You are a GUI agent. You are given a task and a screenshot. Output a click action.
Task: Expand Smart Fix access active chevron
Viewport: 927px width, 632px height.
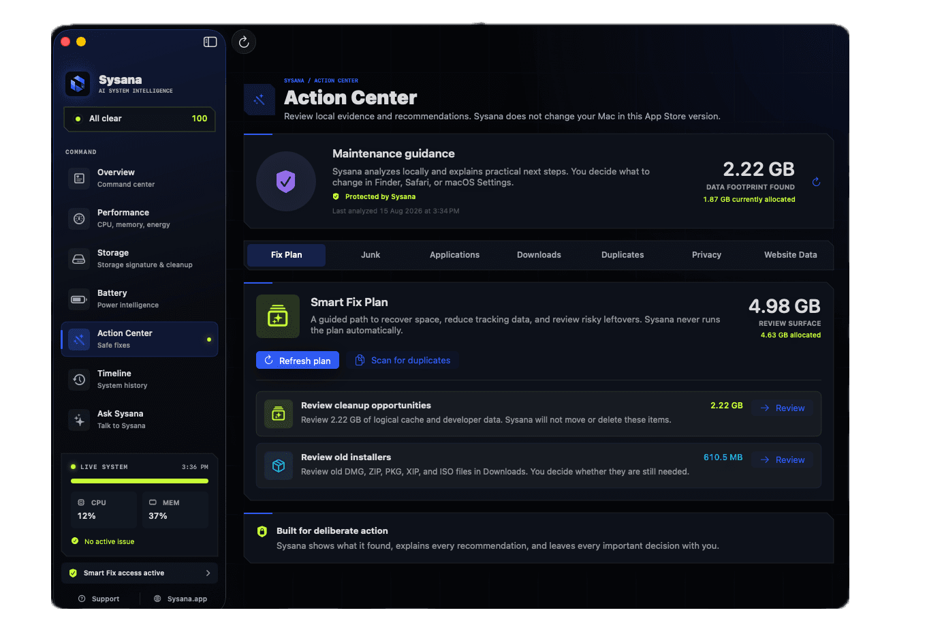coord(208,573)
